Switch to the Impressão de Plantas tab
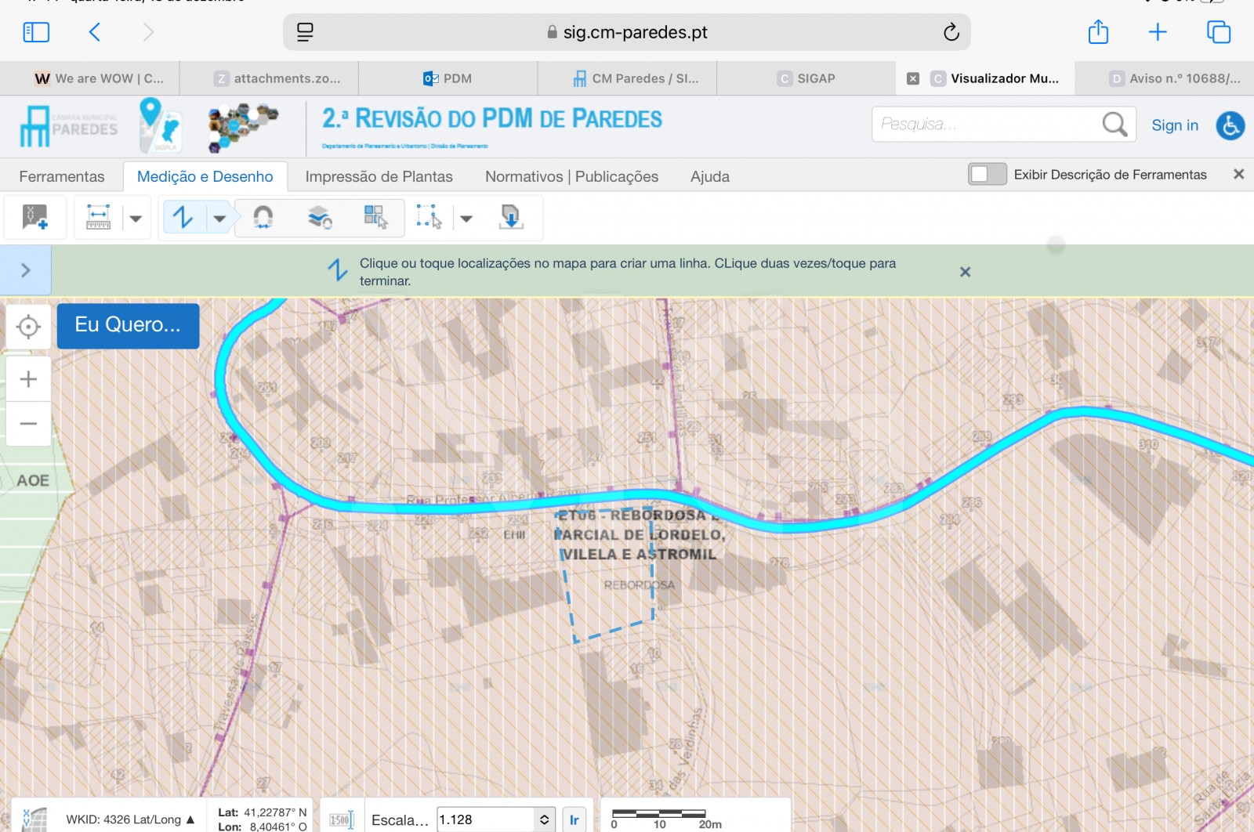The height and width of the screenshot is (832, 1254). click(x=379, y=176)
